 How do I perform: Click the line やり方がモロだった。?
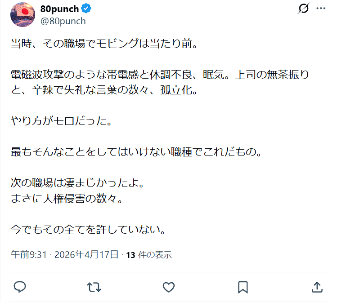coord(60,121)
